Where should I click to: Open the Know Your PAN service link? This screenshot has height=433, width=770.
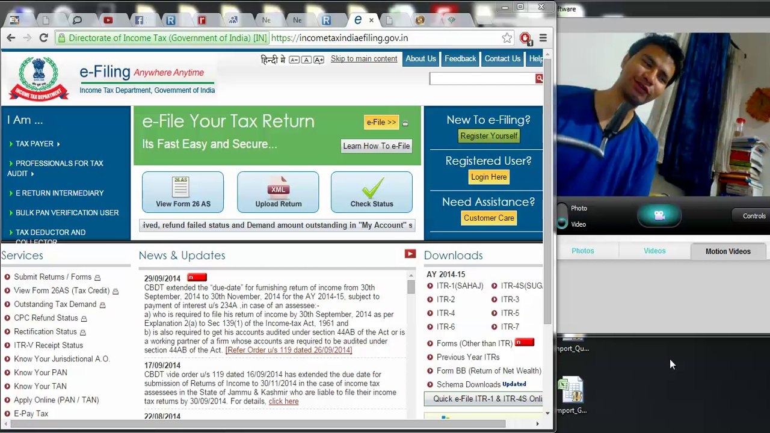(40, 373)
